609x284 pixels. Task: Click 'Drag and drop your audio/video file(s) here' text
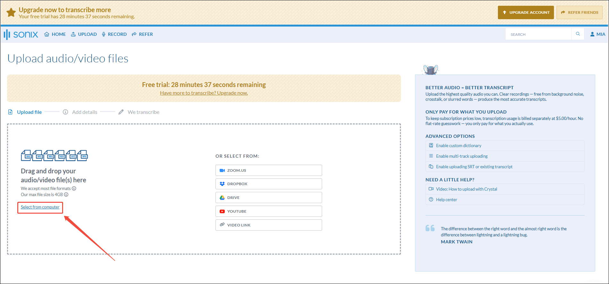tap(53, 176)
